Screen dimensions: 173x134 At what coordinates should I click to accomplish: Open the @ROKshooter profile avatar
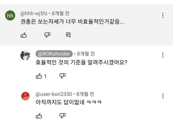pyautogui.click(x=25, y=55)
